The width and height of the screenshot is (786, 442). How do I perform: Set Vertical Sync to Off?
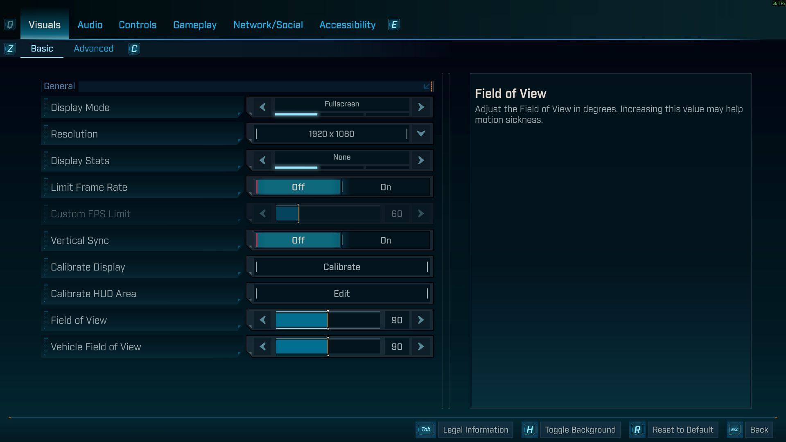click(x=298, y=241)
